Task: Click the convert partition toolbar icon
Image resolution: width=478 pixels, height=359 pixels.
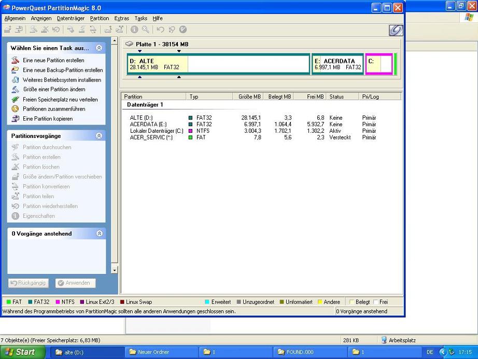Action: coord(93,30)
